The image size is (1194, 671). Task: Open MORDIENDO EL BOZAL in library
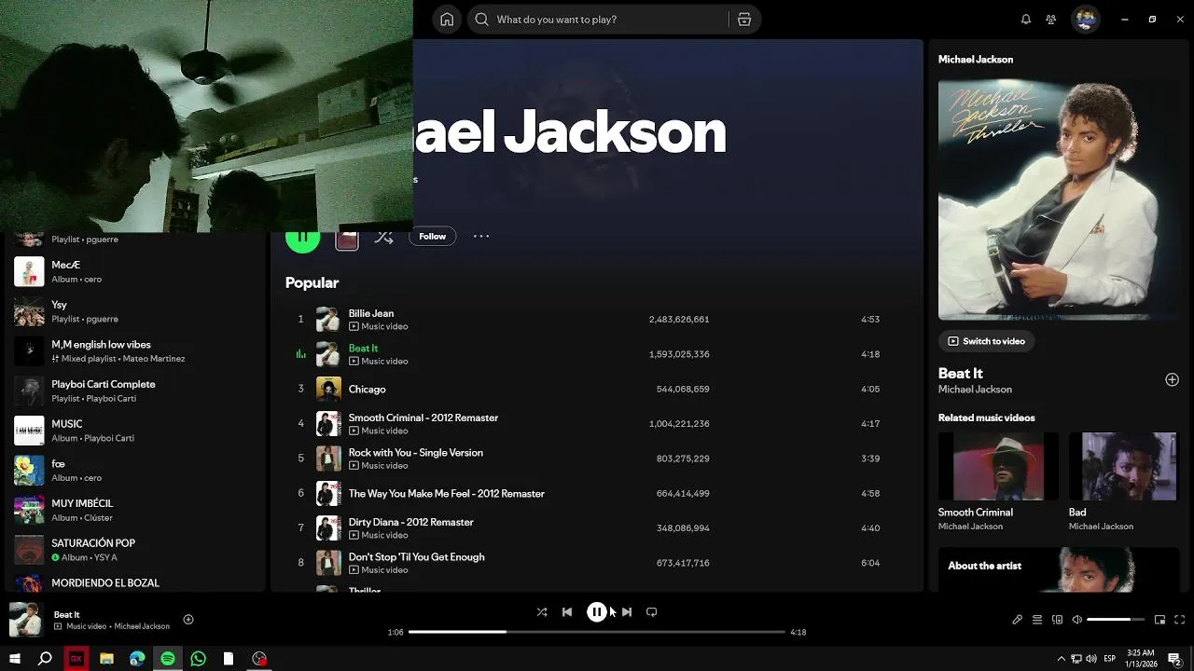click(x=135, y=582)
